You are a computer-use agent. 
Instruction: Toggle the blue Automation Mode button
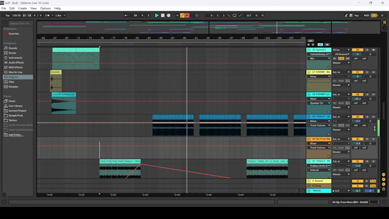pyautogui.click(x=320, y=45)
